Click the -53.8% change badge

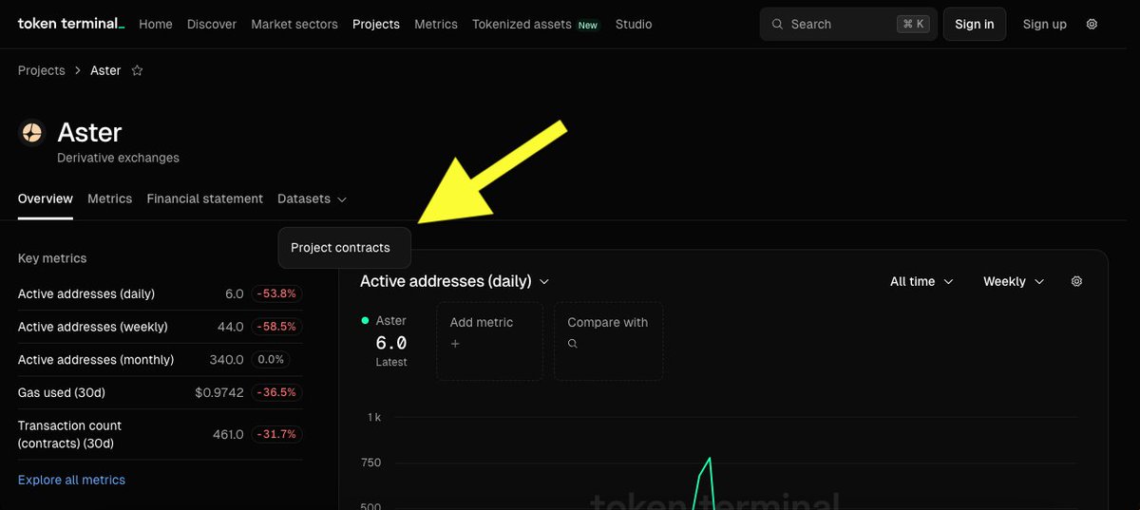click(x=276, y=294)
